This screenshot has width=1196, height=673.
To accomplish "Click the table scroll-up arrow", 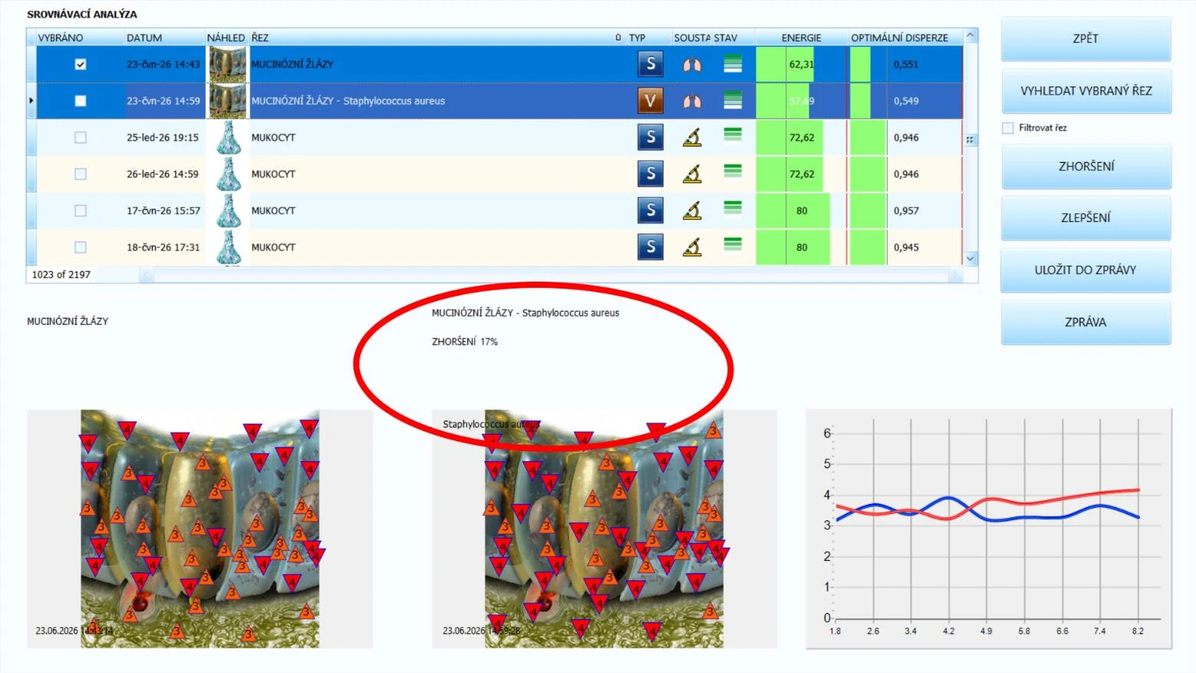I will coord(970,36).
